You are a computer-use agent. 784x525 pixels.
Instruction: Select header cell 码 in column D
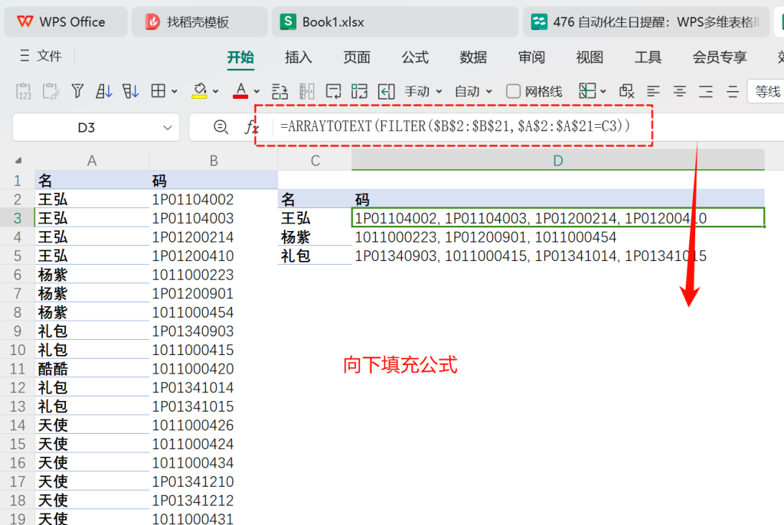[x=558, y=199]
